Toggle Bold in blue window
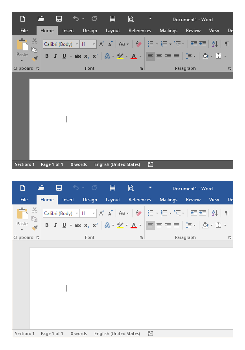The height and width of the screenshot is (350, 245). 47,226
